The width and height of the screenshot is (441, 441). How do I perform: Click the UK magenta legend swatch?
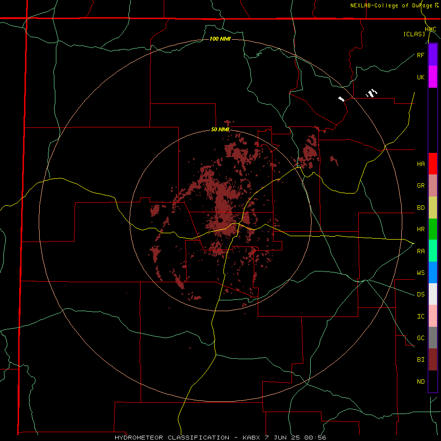(433, 77)
